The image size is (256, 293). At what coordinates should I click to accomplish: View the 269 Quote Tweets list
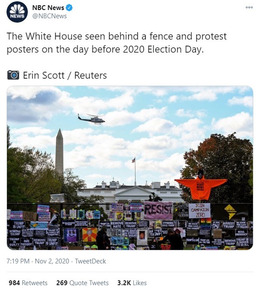coord(83,283)
